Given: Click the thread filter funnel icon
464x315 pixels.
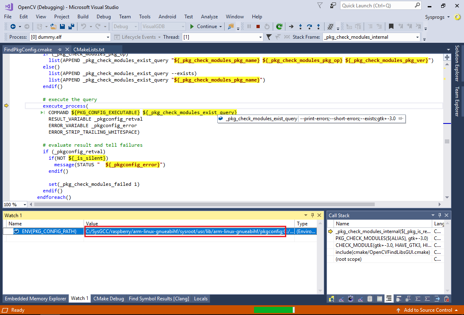Looking at the screenshot, I should pos(269,37).
